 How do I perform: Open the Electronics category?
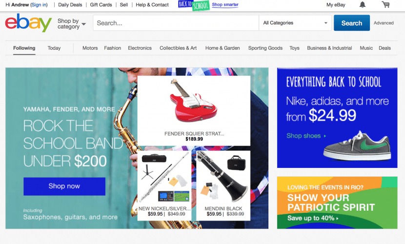pyautogui.click(x=140, y=48)
